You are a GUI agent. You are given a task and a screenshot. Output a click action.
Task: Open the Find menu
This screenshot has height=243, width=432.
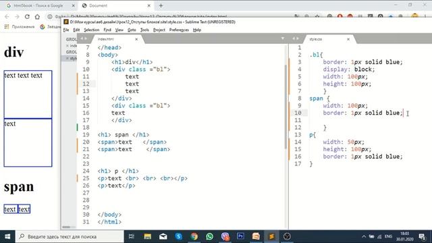coord(107,30)
